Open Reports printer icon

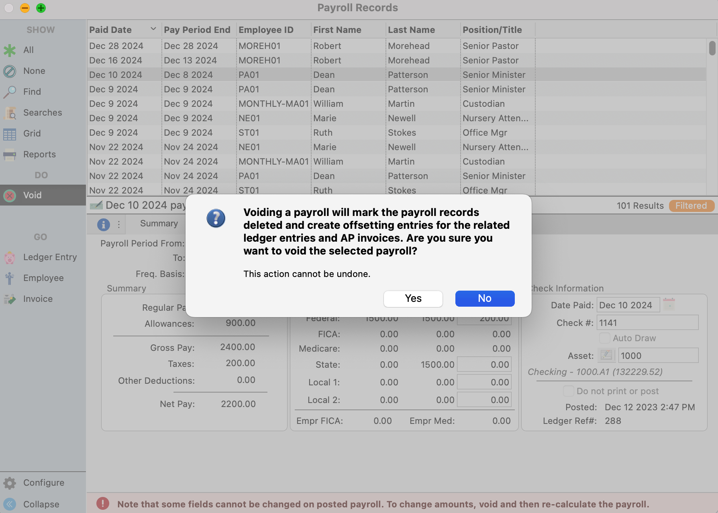(x=10, y=155)
